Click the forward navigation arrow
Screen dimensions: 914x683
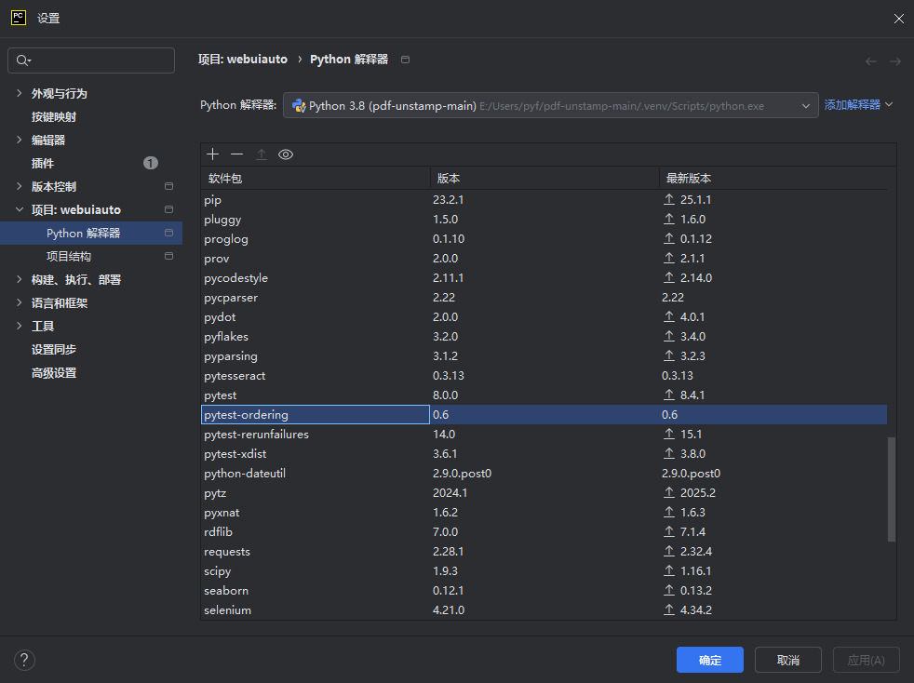895,61
